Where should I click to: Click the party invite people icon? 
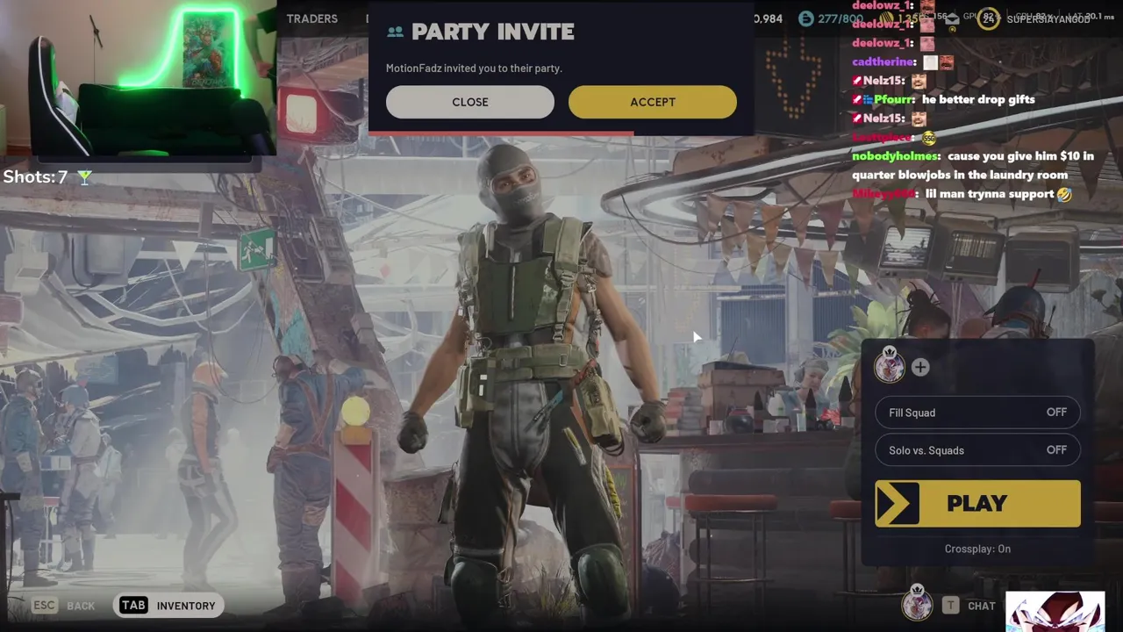395,32
